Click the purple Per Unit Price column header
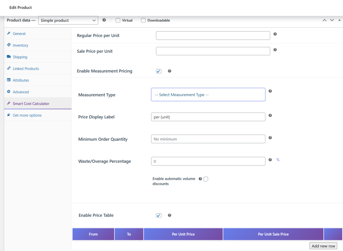The image size is (343, 251). tap(183, 234)
